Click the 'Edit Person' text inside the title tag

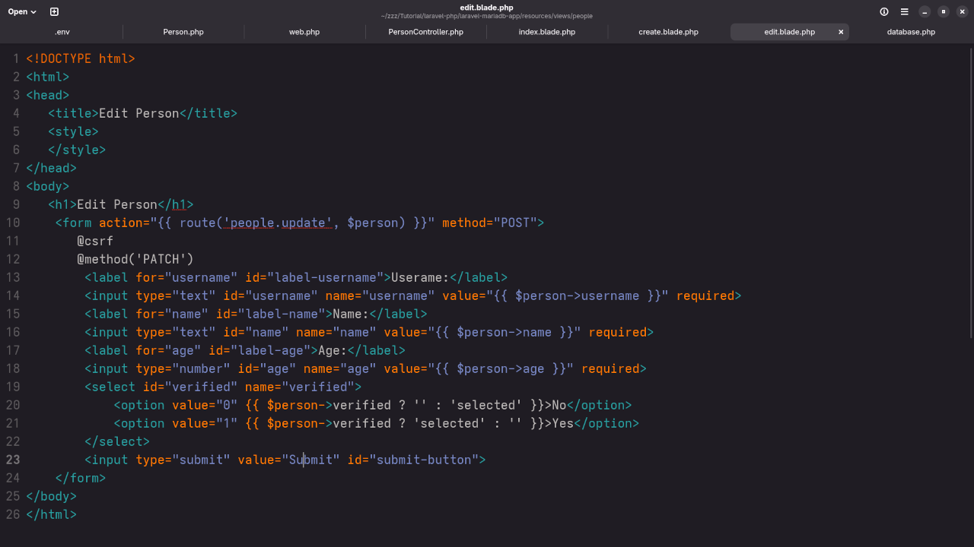tap(138, 113)
